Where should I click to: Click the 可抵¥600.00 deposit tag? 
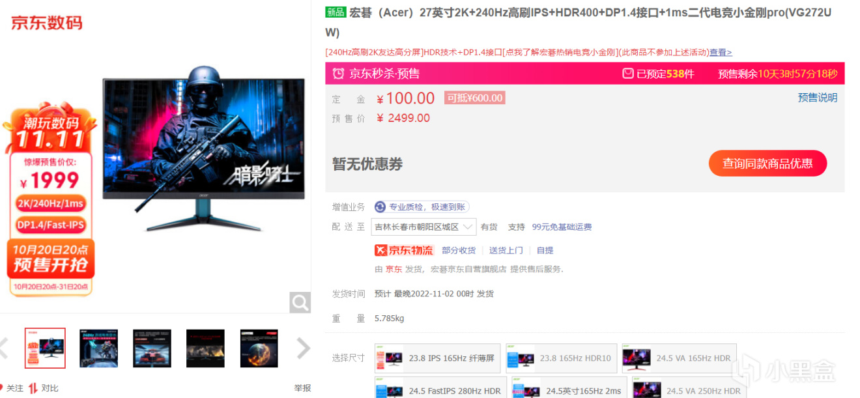coord(475,98)
